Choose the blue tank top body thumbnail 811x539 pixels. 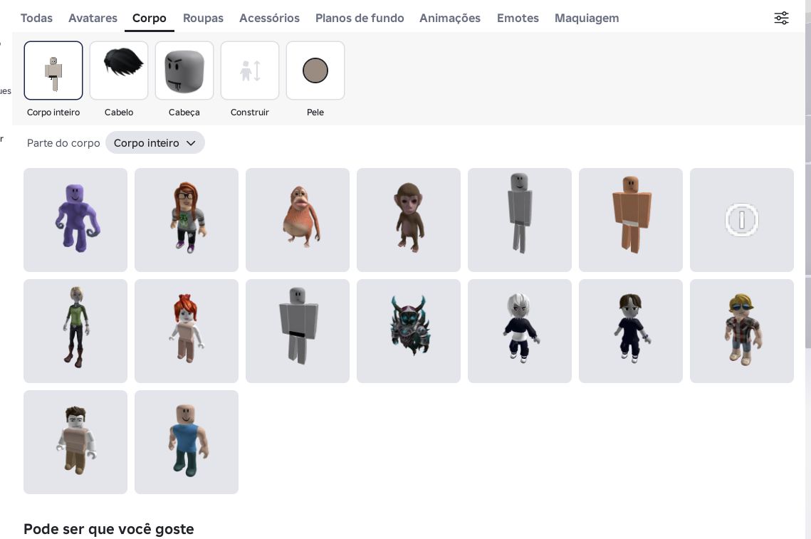[187, 442]
